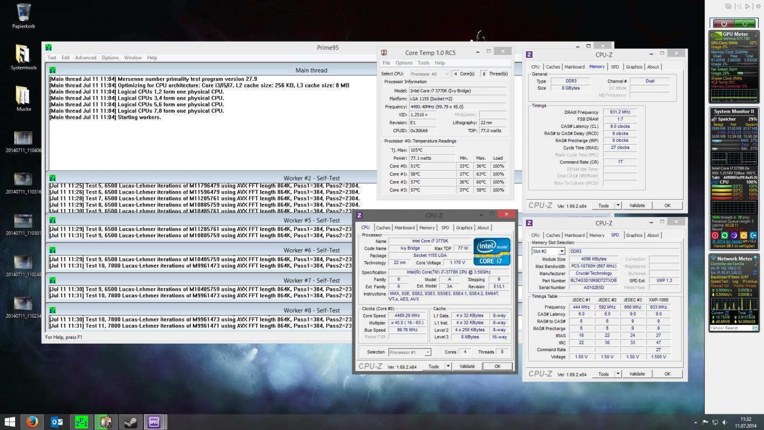Open the File menu in Core Temp
The height and width of the screenshot is (430, 764).
[x=386, y=63]
